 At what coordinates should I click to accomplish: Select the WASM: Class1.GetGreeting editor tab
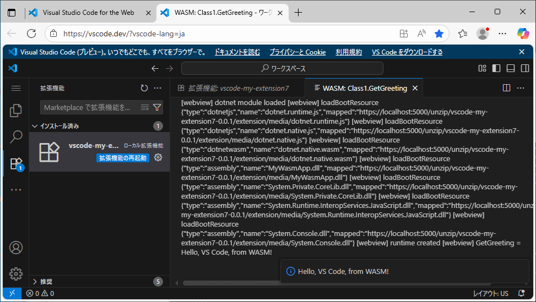(365, 89)
